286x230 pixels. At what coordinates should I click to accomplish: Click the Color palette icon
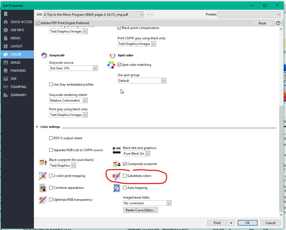tap(6, 54)
